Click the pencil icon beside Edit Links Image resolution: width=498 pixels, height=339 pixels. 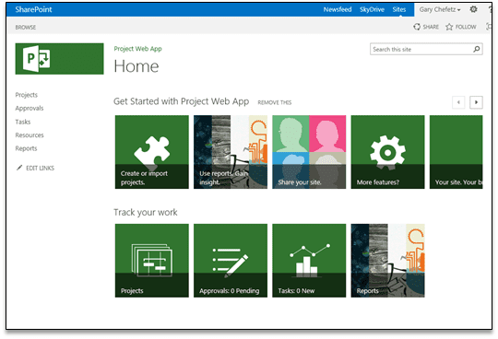(19, 168)
